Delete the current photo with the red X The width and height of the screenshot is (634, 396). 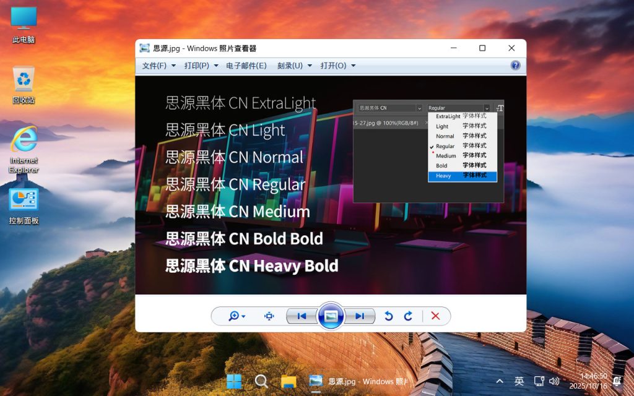pos(436,316)
